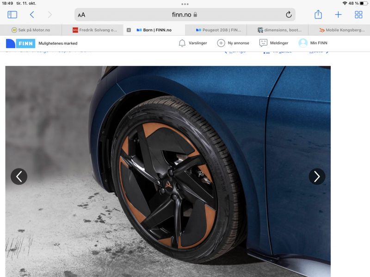
Task: Check the battery indicator at 48 %
Action: tap(364, 3)
